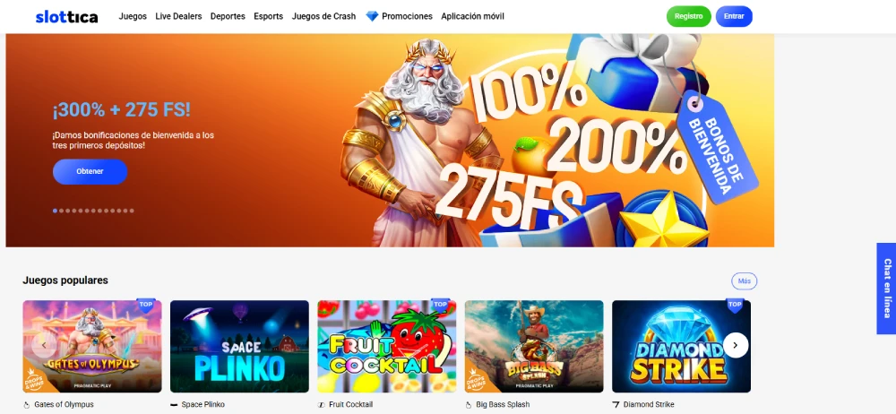Click the green Registro button
Image resolution: width=896 pixels, height=414 pixels.
tap(688, 17)
